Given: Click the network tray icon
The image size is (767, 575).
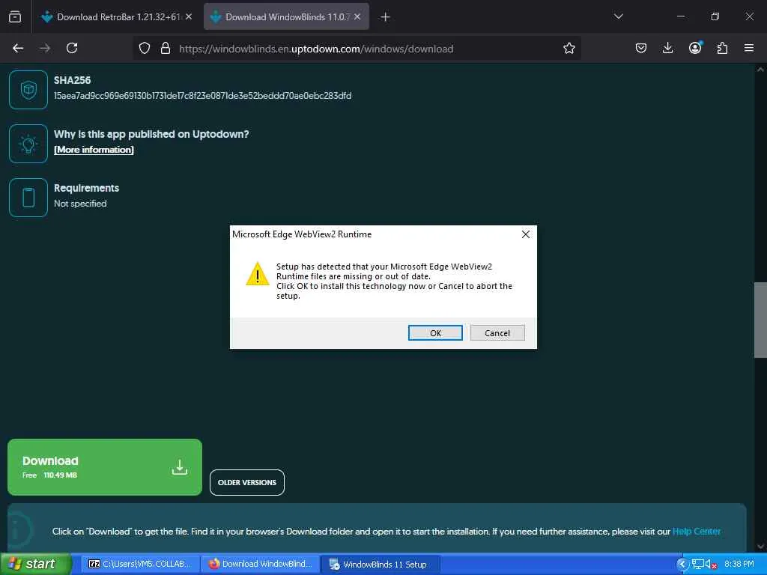Looking at the screenshot, I should coord(697,565).
